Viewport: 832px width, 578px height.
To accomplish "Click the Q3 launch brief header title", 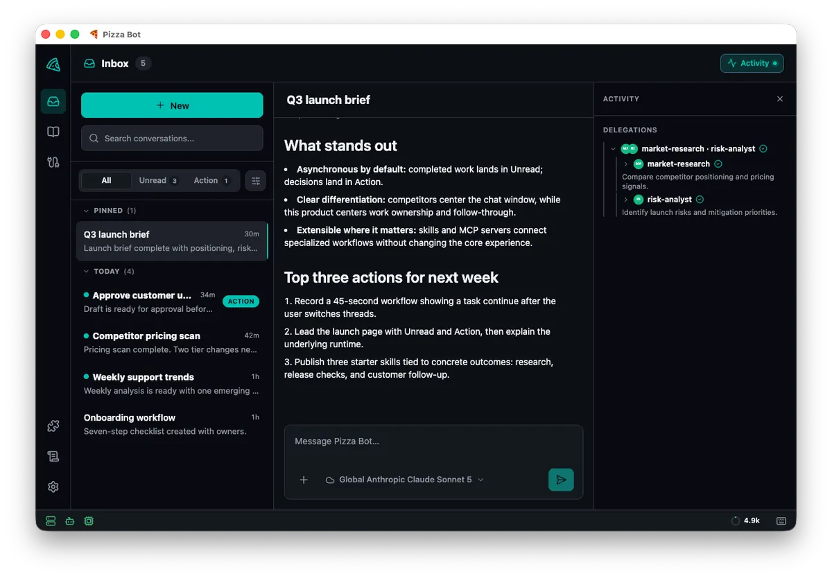I will pyautogui.click(x=329, y=100).
